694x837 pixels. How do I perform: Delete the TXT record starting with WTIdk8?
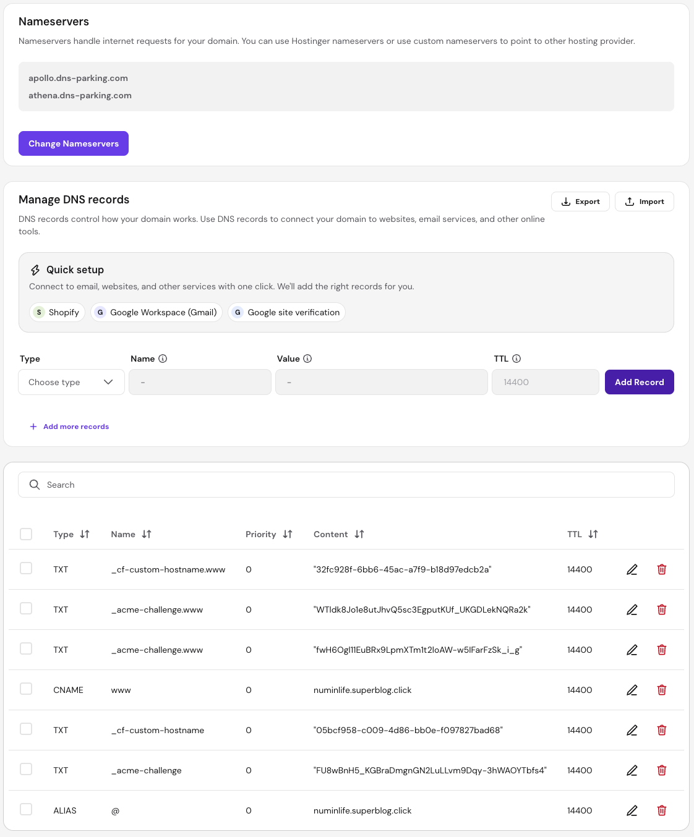coord(661,610)
